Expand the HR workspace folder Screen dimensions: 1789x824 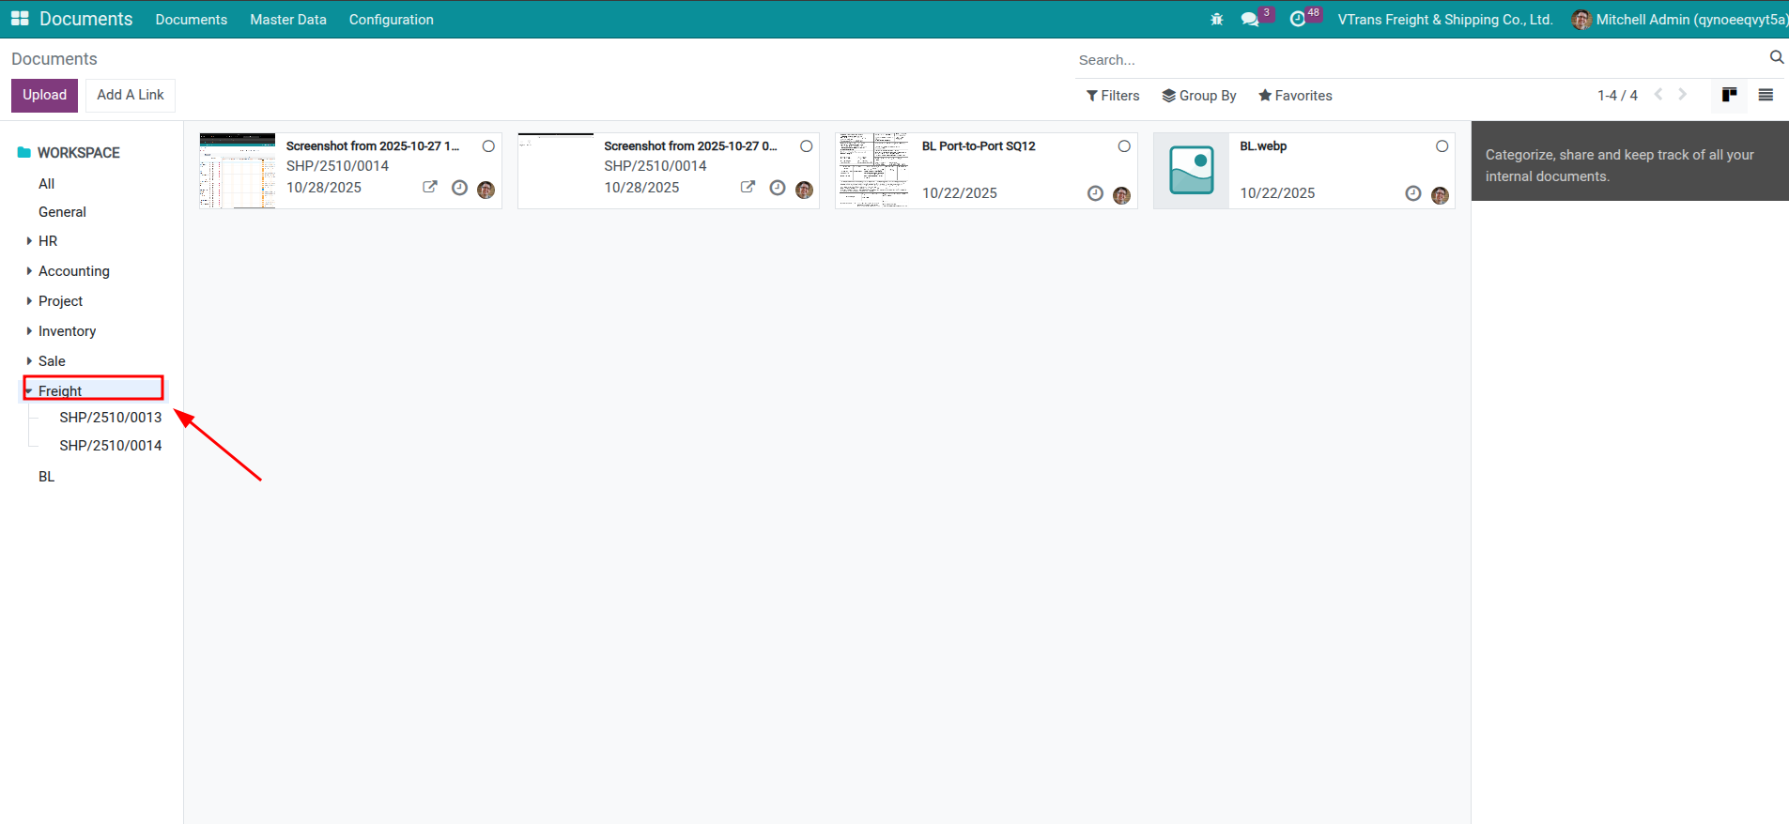click(30, 241)
